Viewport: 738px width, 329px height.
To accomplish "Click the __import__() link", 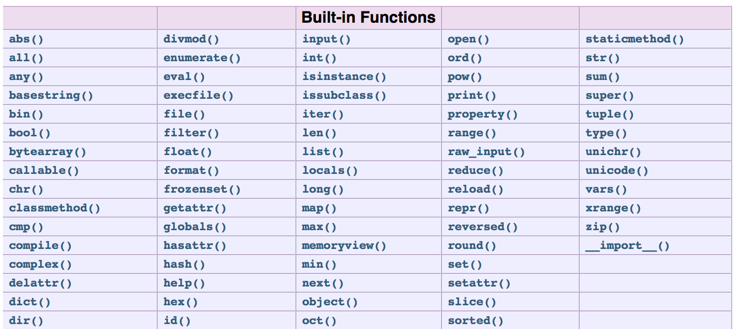I will coord(627,246).
